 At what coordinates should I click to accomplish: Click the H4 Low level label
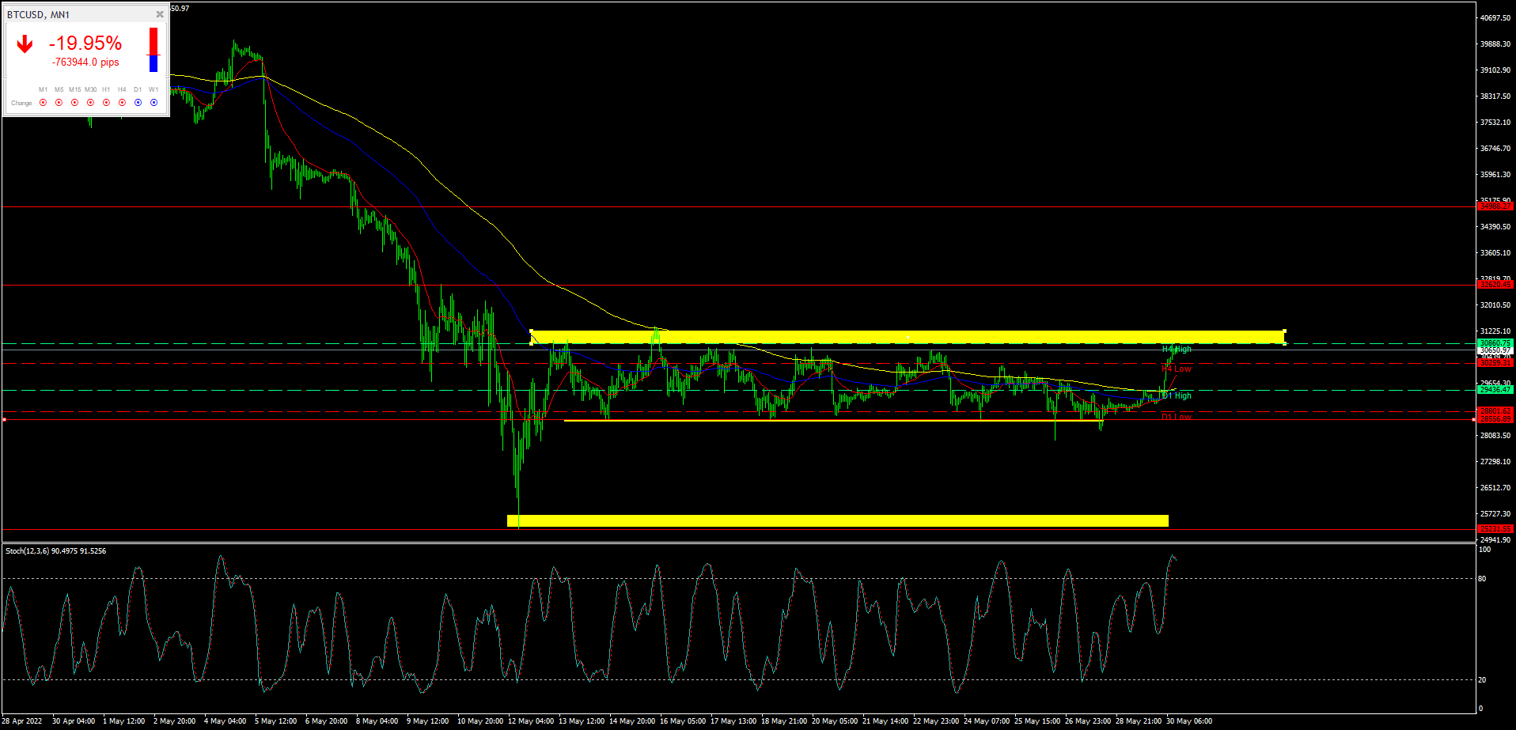tap(1177, 369)
